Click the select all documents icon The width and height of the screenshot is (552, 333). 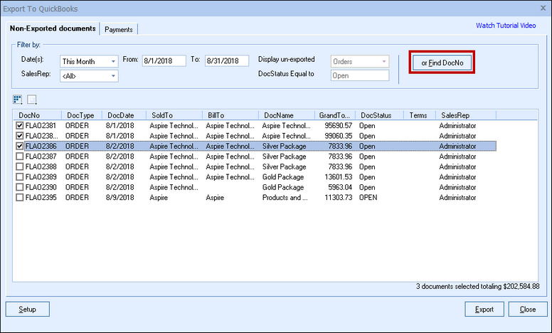click(18, 99)
